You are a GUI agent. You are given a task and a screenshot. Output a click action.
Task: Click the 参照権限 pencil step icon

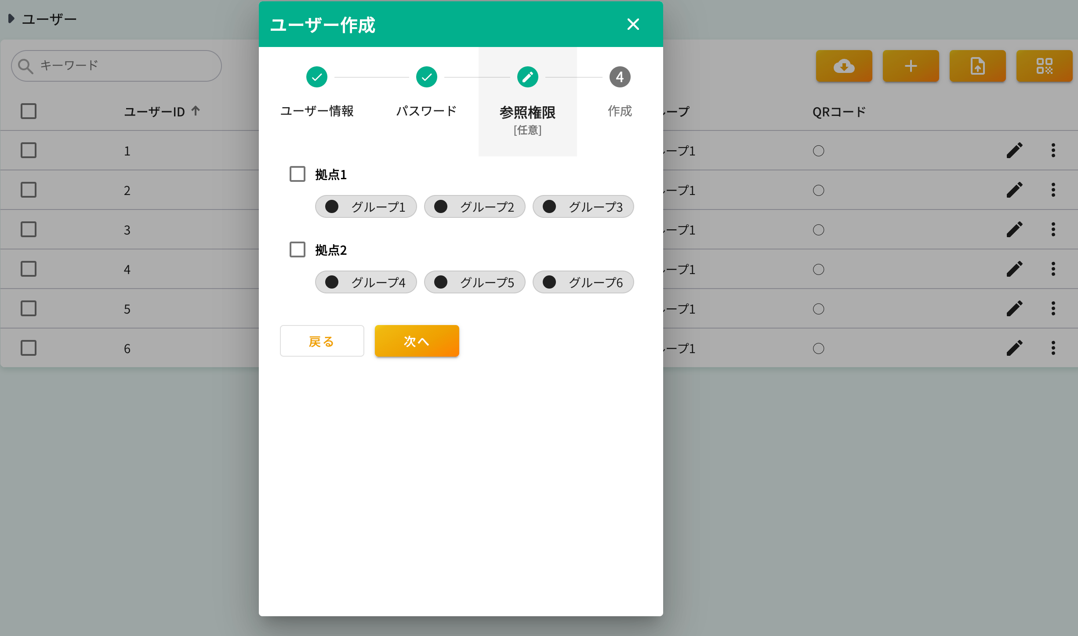527,76
